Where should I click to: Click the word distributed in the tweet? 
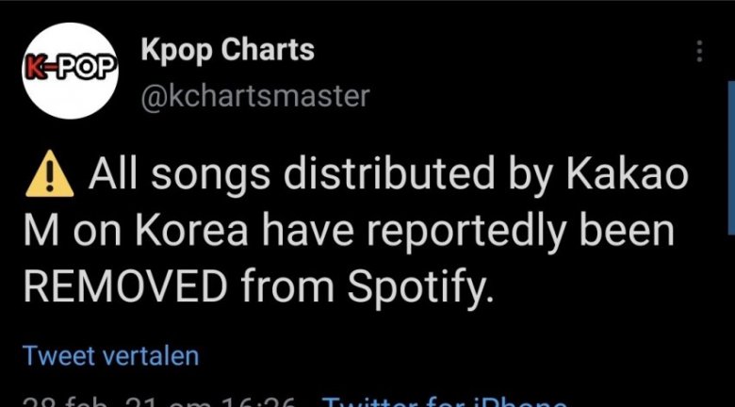pyautogui.click(x=382, y=175)
